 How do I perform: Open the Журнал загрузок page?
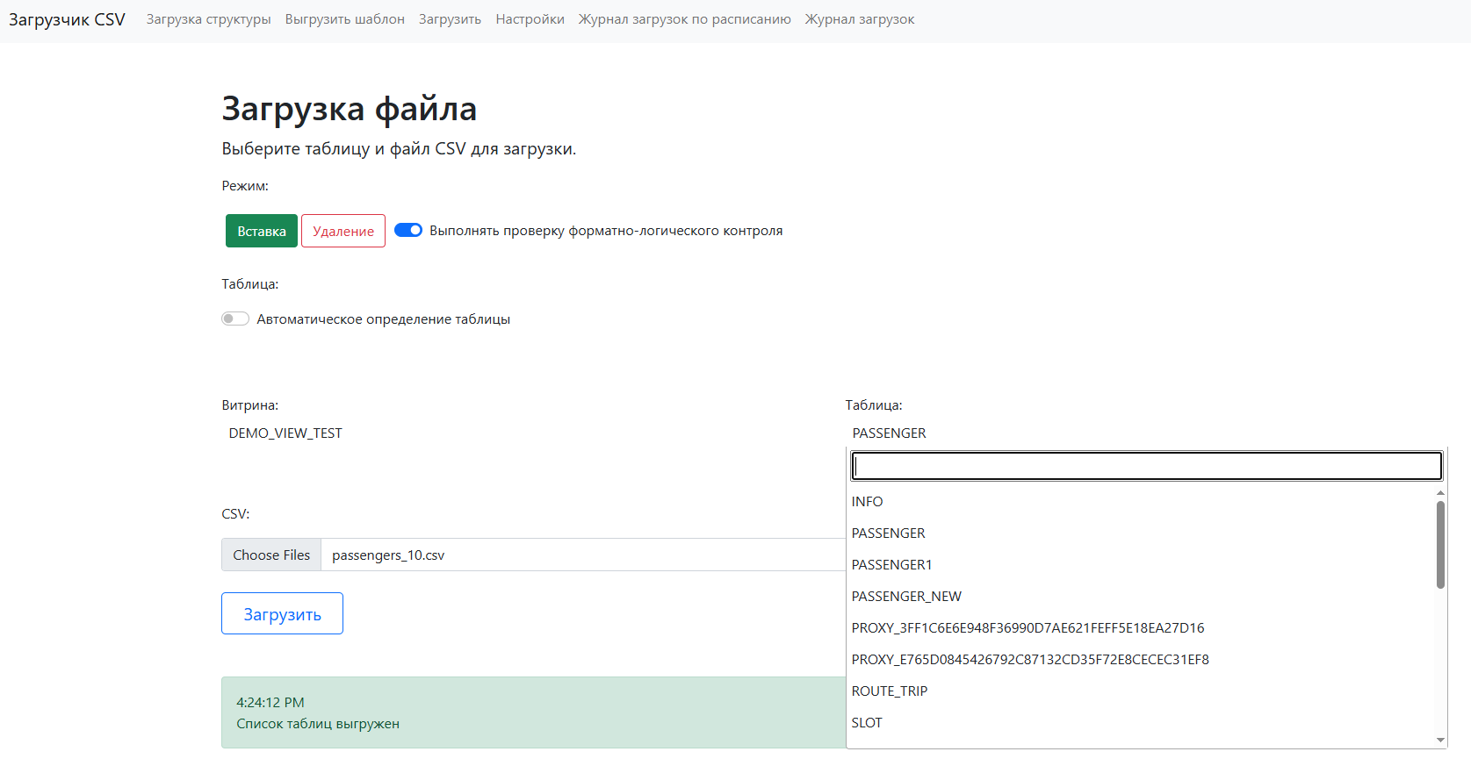click(860, 19)
